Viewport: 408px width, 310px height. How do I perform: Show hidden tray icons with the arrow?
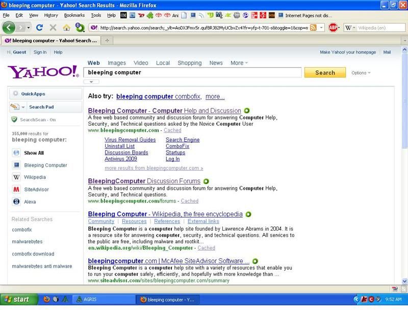(356, 299)
